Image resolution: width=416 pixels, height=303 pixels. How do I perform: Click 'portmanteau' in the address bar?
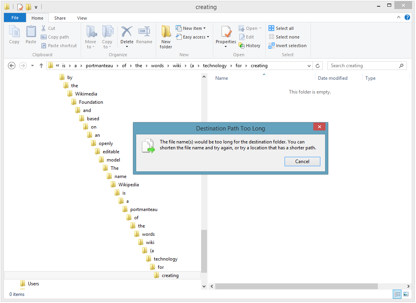tap(99, 65)
